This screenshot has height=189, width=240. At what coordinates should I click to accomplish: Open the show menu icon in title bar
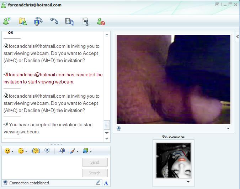[x=217, y=5]
